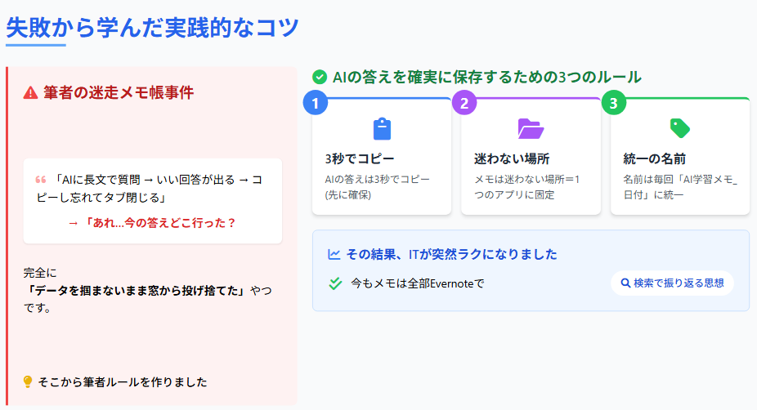The image size is (757, 410).
Task: Click the green tag icon
Action: (680, 128)
